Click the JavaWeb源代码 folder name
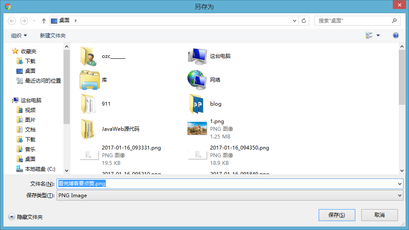The height and width of the screenshot is (230, 409). pos(121,129)
